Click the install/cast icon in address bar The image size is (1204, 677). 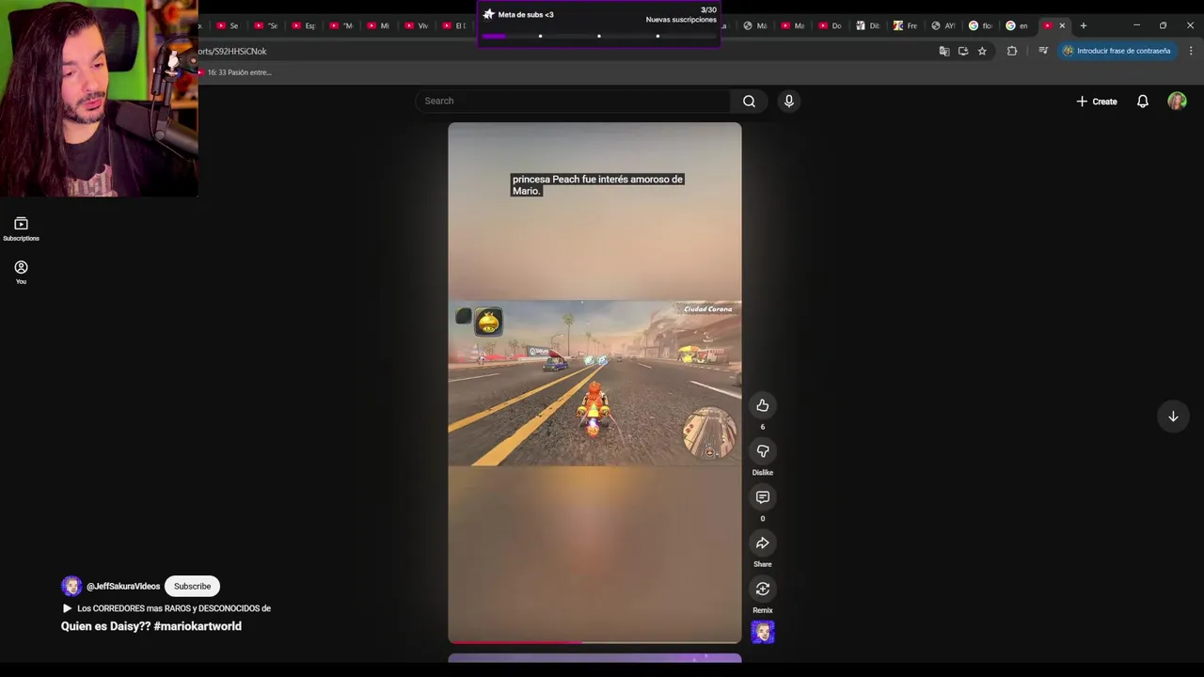pyautogui.click(x=963, y=51)
